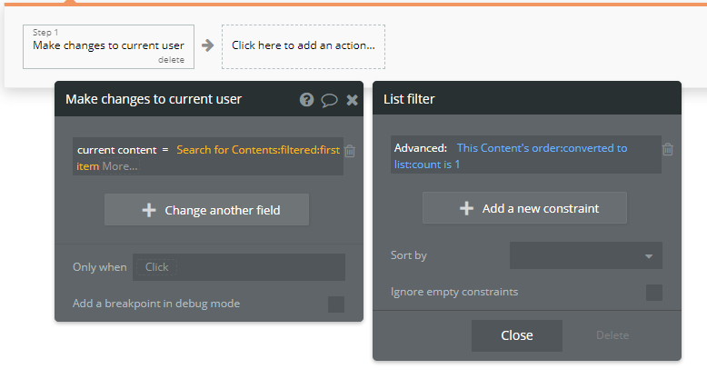The height and width of the screenshot is (389, 707).
Task: Click the Only when condition field
Action: (x=238, y=267)
